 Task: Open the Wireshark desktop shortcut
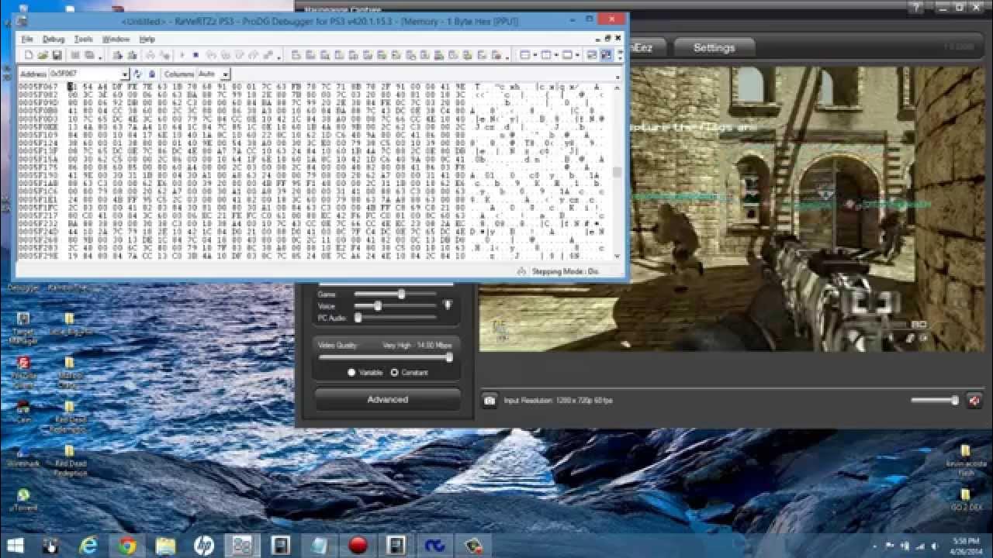23,456
